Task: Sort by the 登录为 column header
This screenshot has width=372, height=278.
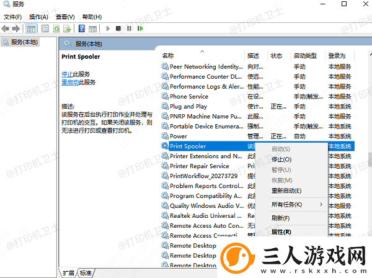Action: [337, 56]
